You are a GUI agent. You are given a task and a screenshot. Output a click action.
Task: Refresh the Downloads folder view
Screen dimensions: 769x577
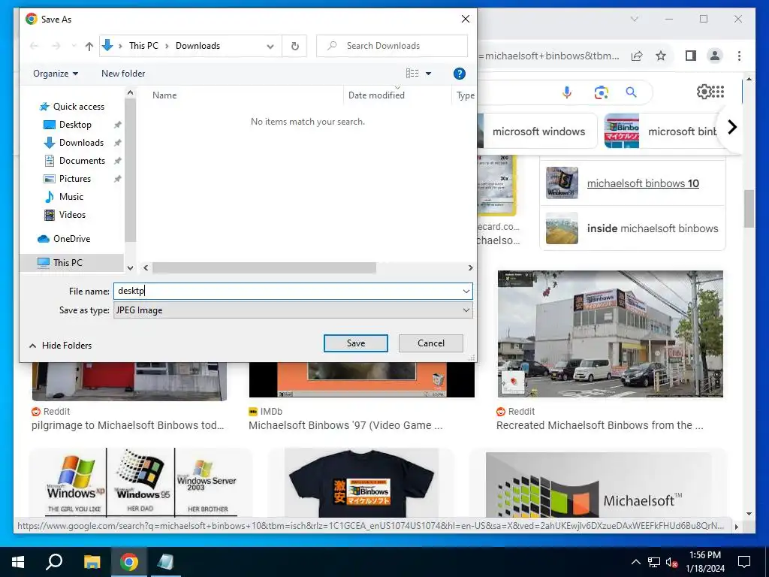(x=294, y=46)
